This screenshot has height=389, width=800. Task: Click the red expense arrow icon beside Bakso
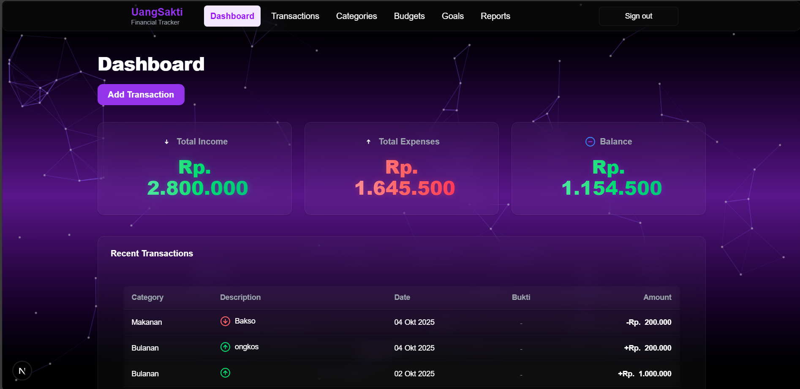tap(225, 321)
